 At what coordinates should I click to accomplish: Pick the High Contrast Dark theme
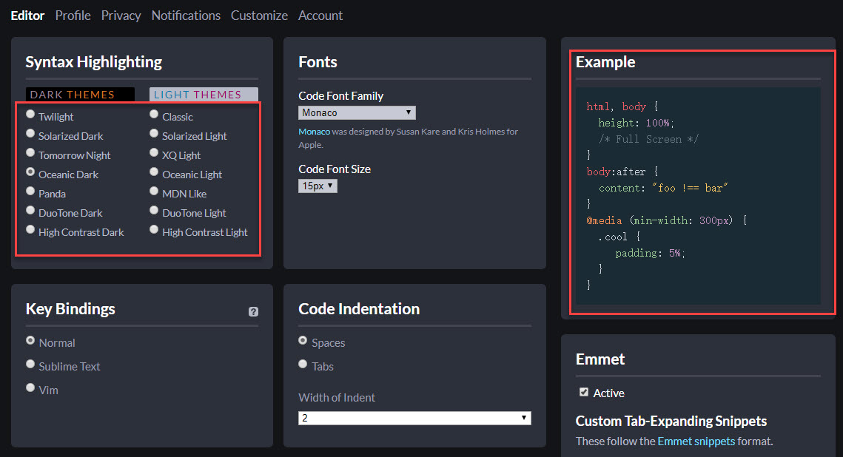pos(30,230)
